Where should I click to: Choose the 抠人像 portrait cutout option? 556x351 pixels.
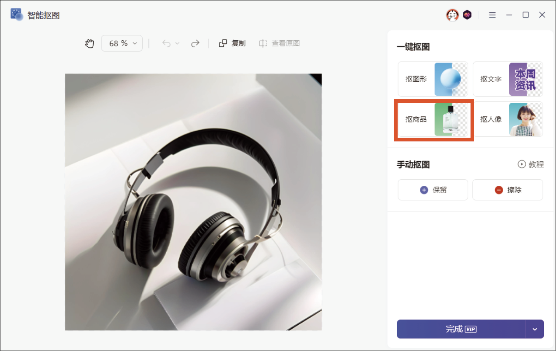[x=507, y=119]
